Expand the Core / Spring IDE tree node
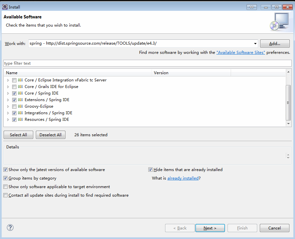 click(8, 93)
